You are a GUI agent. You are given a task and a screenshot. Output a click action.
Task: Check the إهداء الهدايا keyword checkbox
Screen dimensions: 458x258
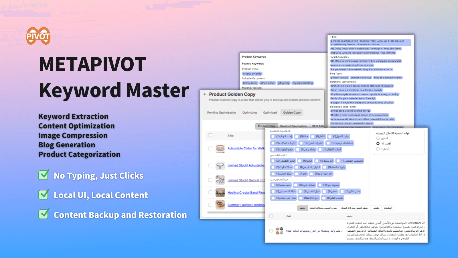[273, 137]
